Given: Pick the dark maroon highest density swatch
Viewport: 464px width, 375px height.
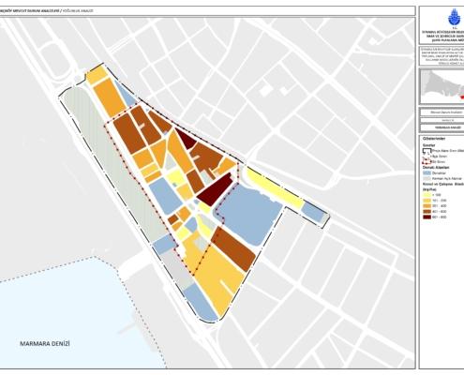Looking at the screenshot, I should pyautogui.click(x=427, y=217).
